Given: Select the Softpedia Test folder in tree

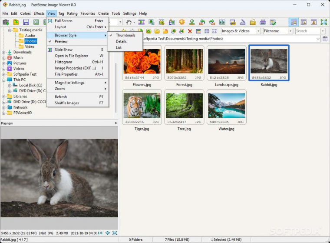Looking at the screenshot, I should pos(25,74).
